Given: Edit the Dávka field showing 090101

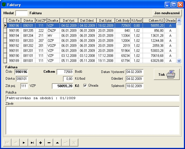Looking at the screenshot, I should pos(22,79).
